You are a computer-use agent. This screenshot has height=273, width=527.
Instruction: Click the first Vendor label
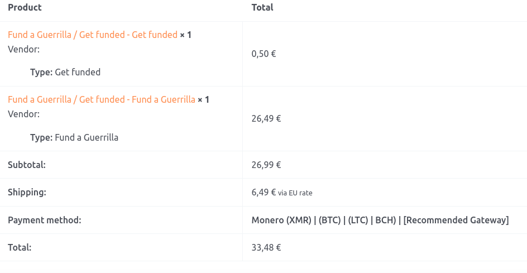[23, 49]
